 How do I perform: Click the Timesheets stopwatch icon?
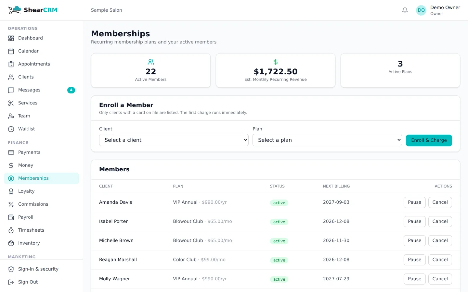[x=11, y=230]
